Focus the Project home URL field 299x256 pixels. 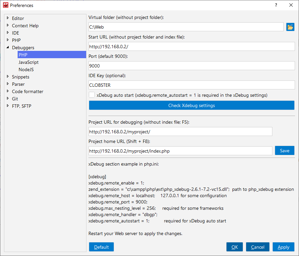click(180, 151)
